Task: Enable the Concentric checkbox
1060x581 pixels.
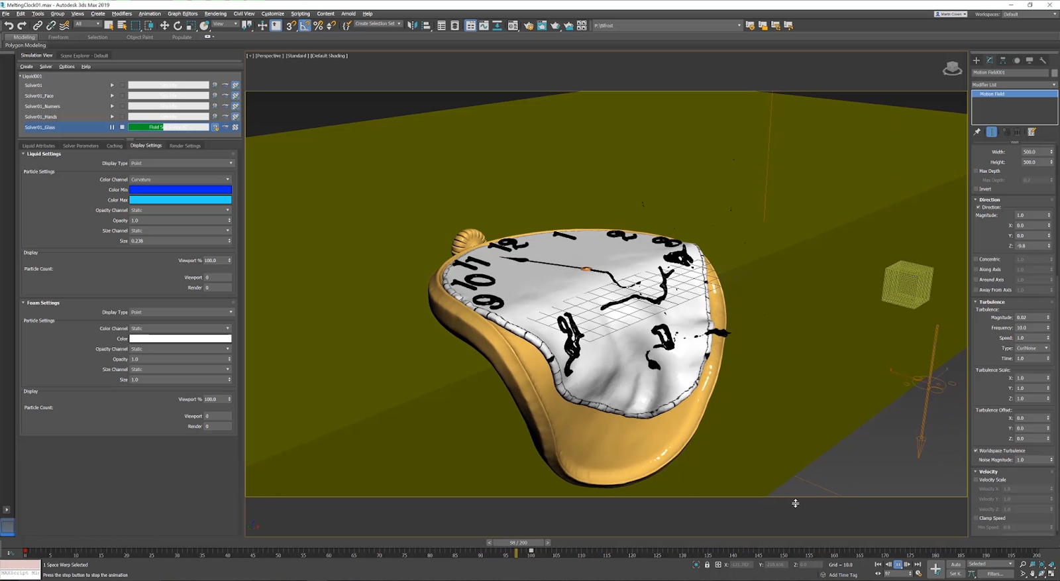Action: click(x=976, y=259)
